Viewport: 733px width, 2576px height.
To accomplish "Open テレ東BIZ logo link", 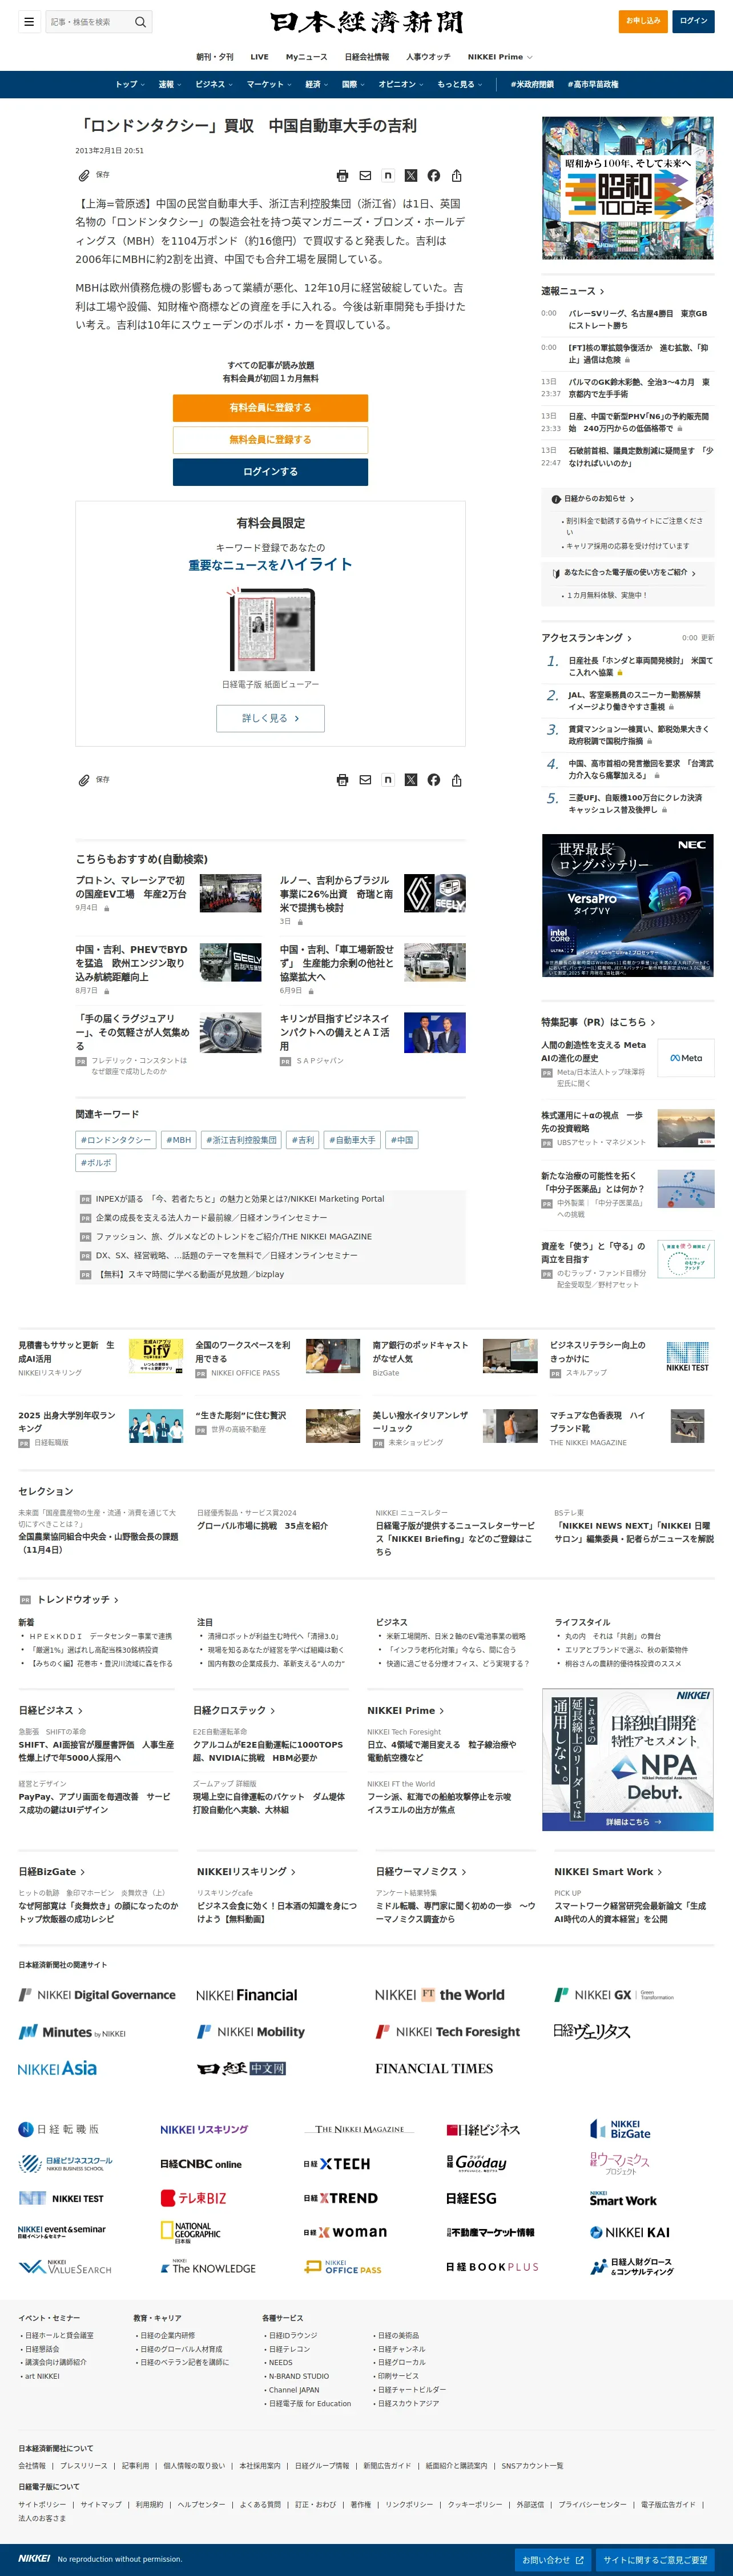I will [x=194, y=2198].
